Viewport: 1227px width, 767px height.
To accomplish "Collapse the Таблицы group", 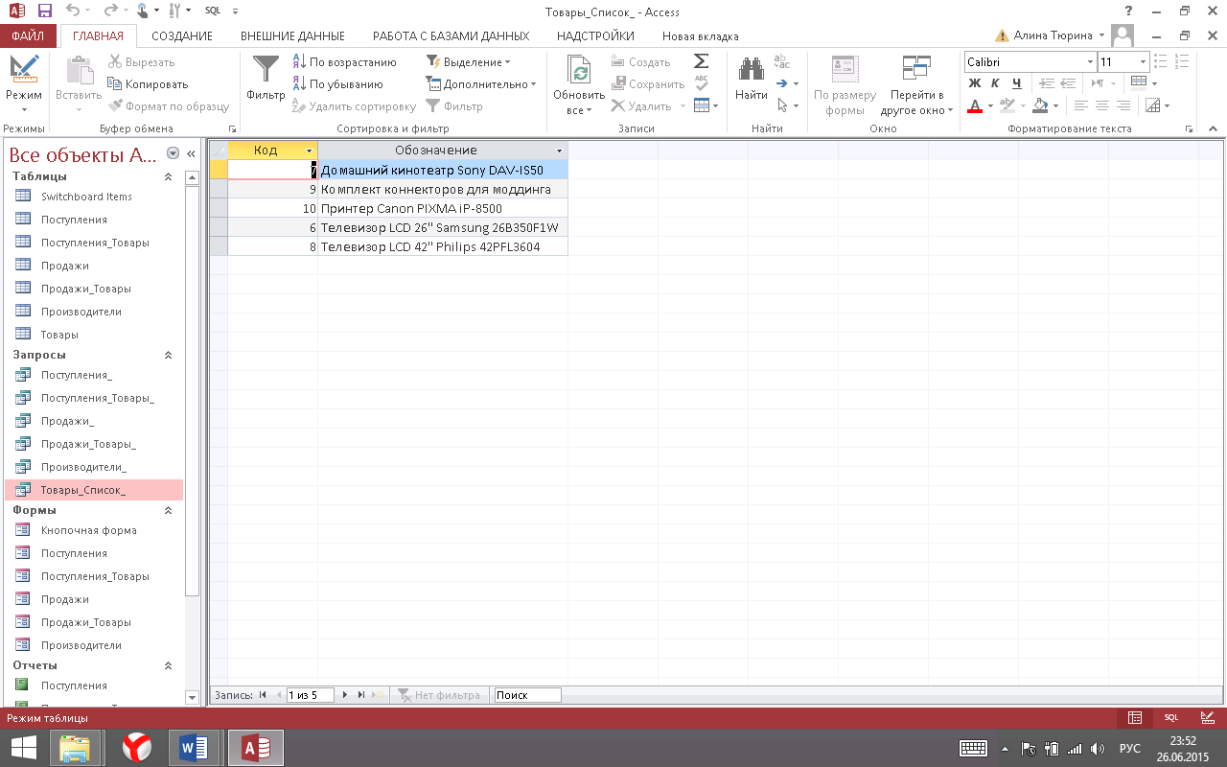I will (169, 177).
